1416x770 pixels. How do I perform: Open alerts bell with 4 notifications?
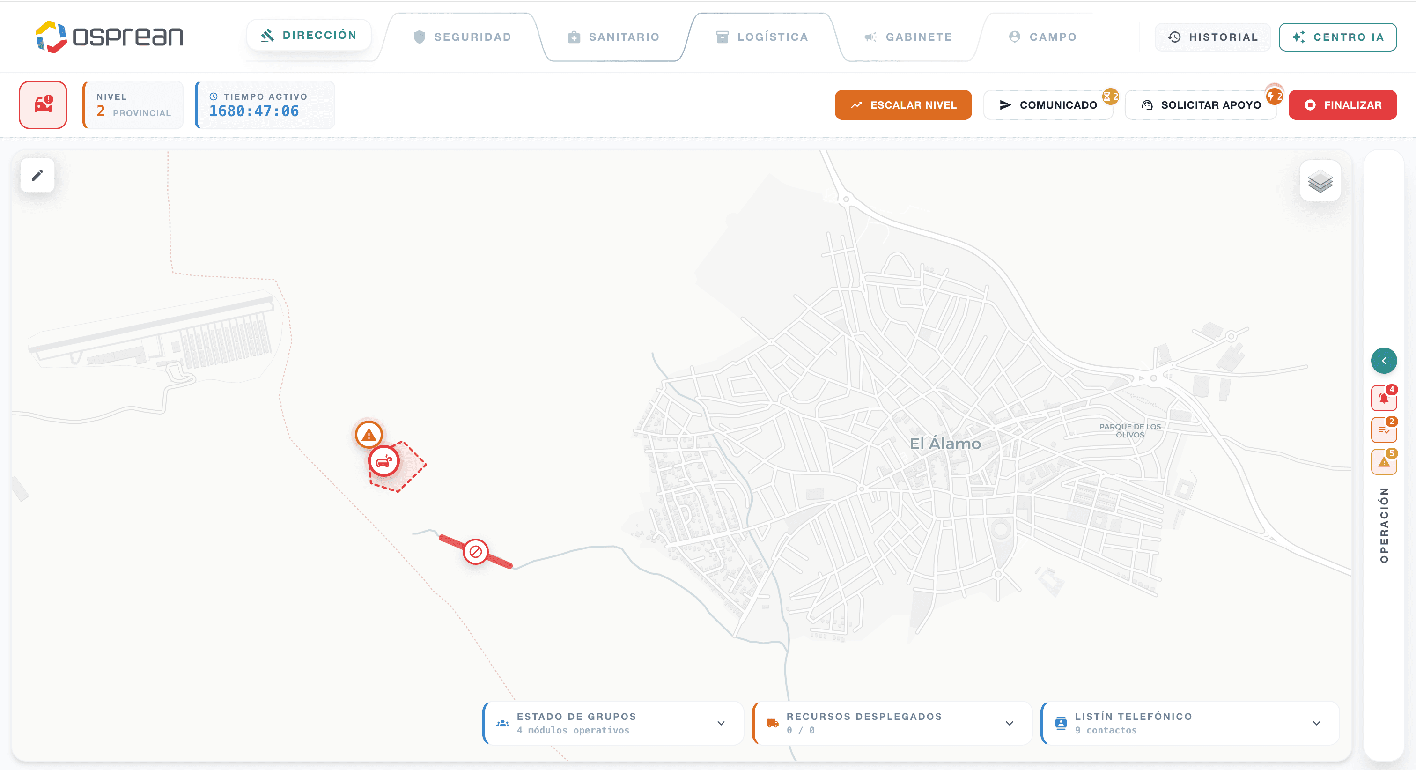[x=1384, y=398]
